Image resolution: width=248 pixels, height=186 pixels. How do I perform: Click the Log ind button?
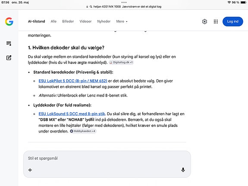[x=232, y=22]
